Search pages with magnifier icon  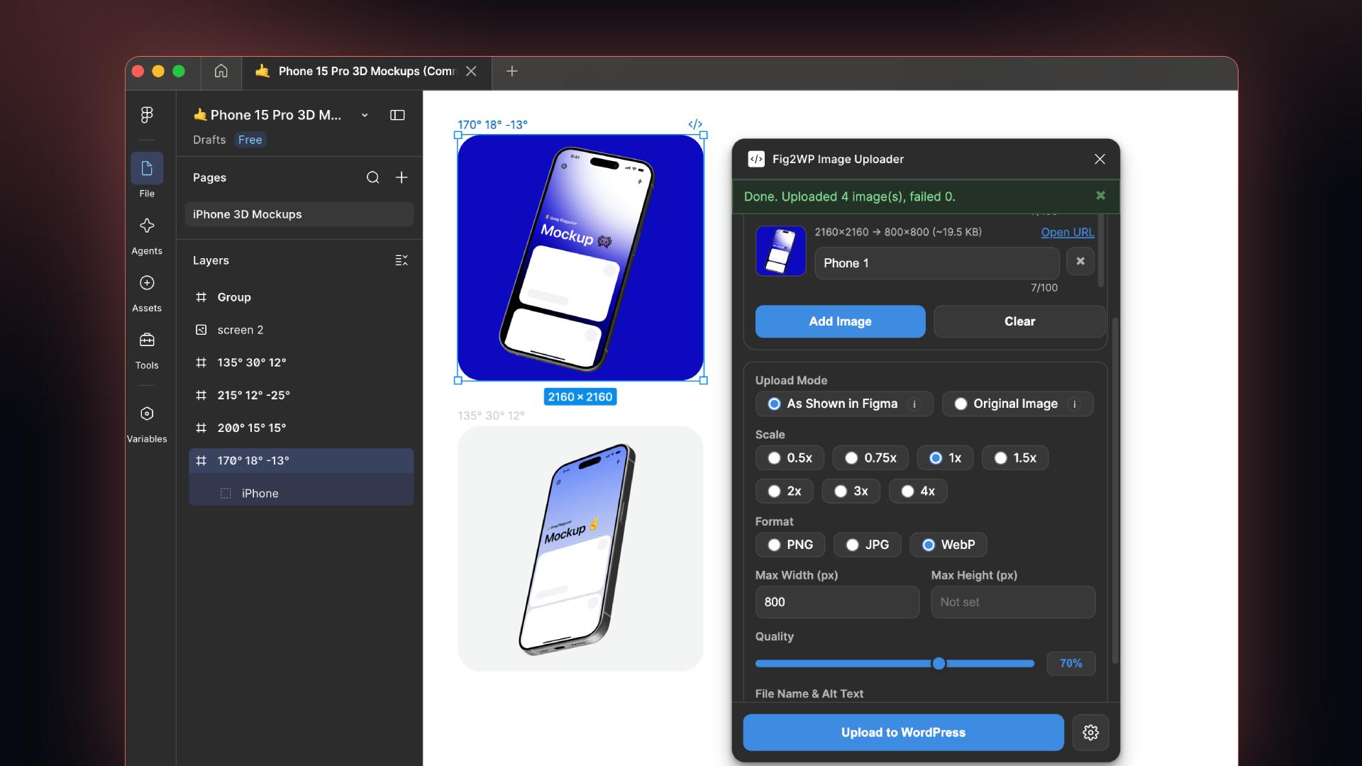(x=372, y=177)
